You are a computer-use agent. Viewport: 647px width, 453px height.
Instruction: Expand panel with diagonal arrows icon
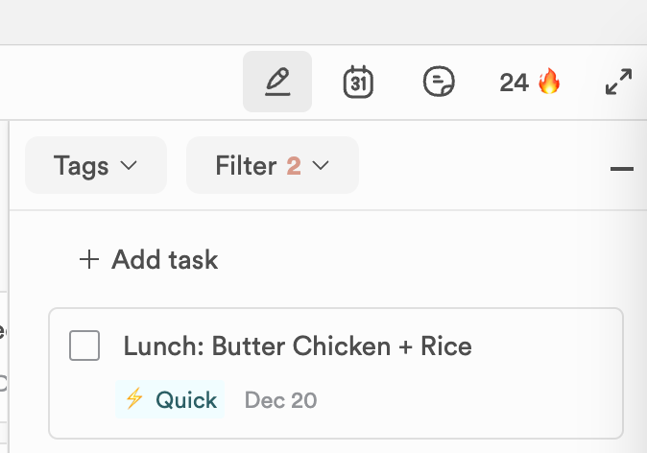click(618, 82)
